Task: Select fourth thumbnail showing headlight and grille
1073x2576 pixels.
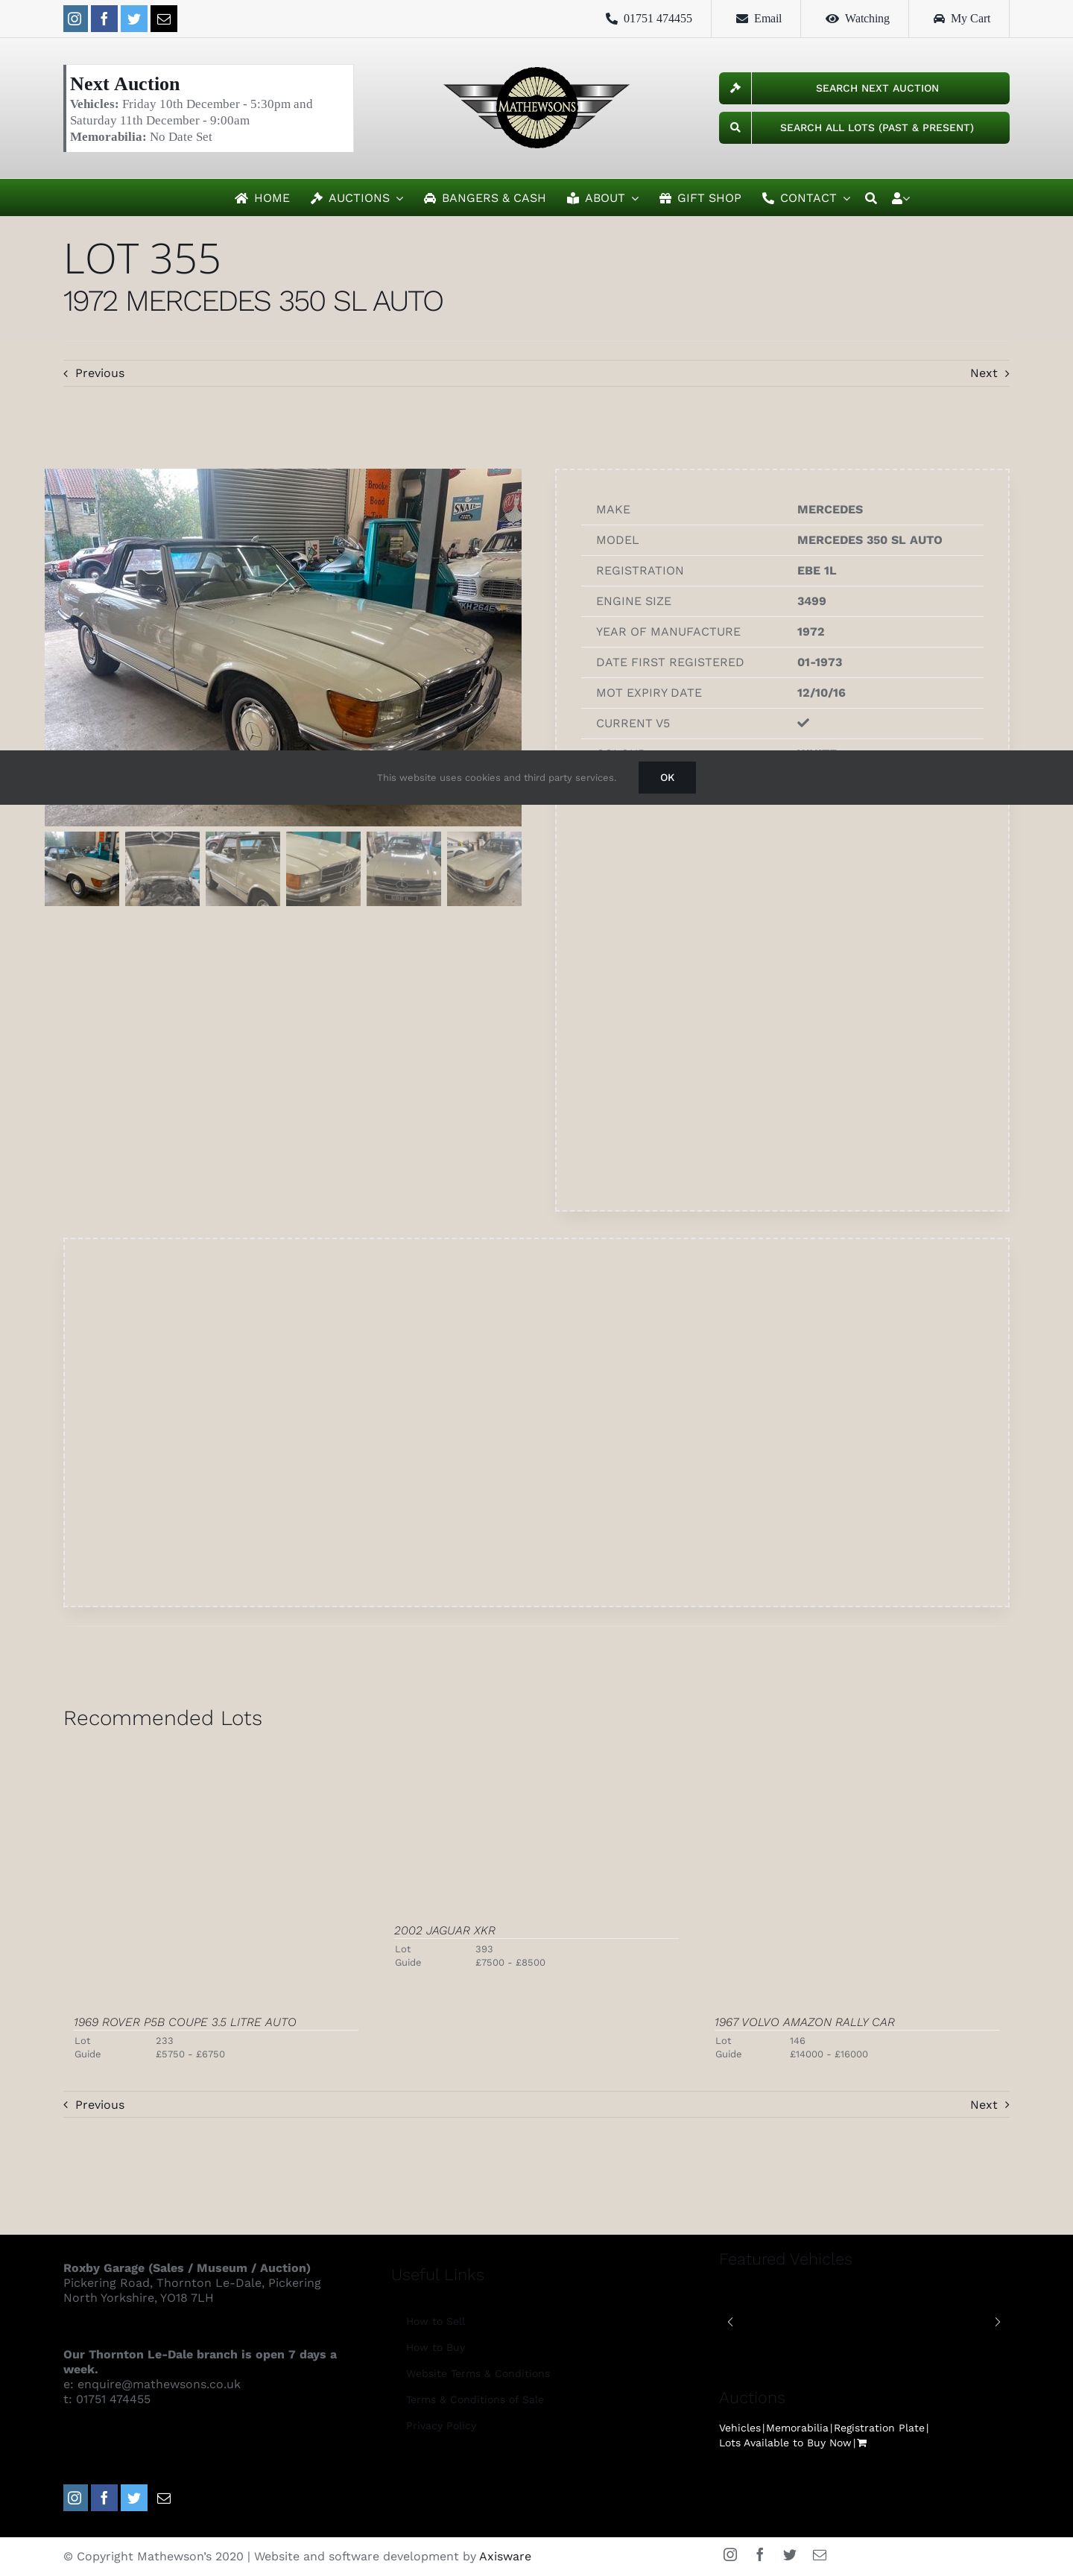Action: click(x=323, y=869)
